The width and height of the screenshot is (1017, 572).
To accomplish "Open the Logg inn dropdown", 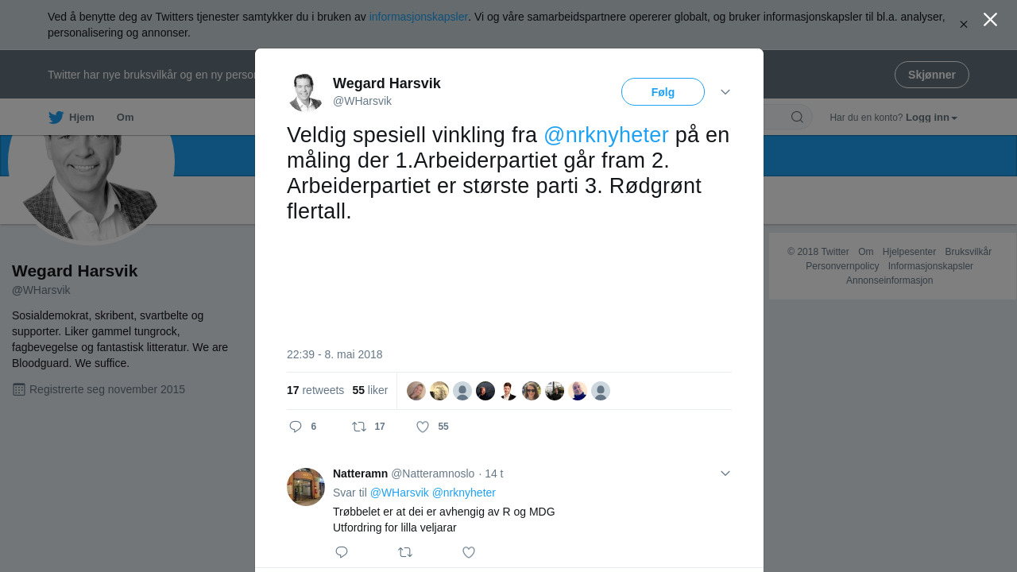I will click(931, 118).
